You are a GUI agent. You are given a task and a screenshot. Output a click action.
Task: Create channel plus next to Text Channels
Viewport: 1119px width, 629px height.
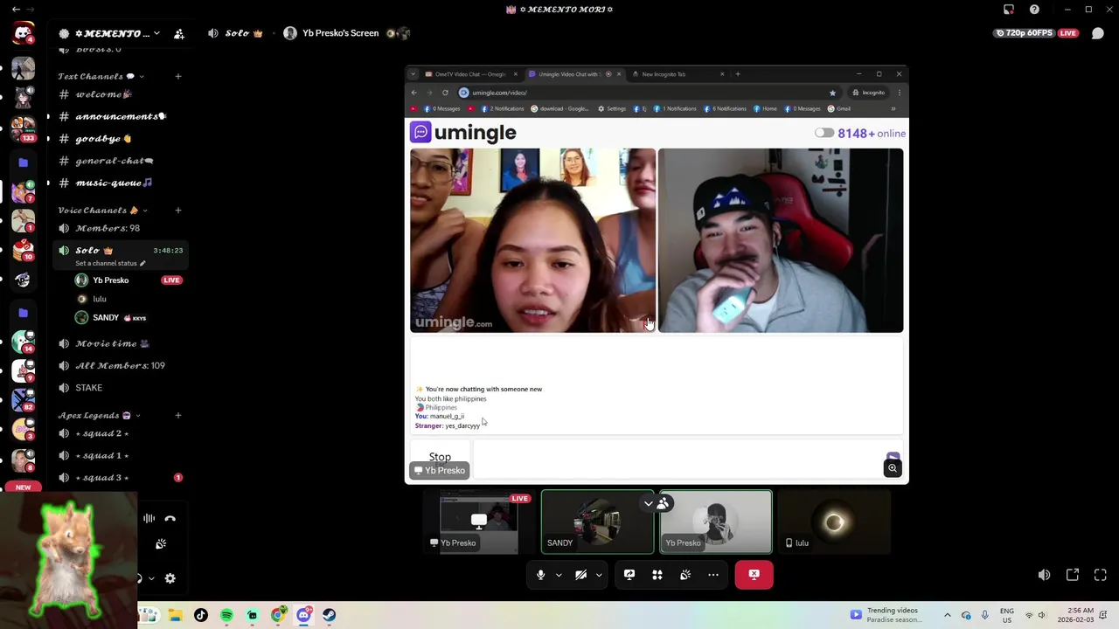[178, 76]
